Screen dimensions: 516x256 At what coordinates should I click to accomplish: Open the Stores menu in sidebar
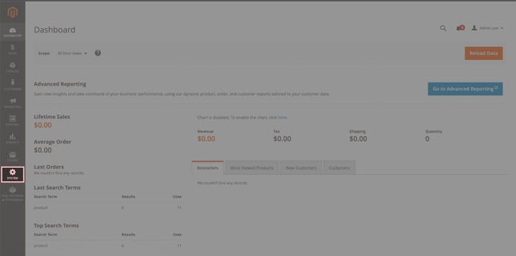coord(12,156)
